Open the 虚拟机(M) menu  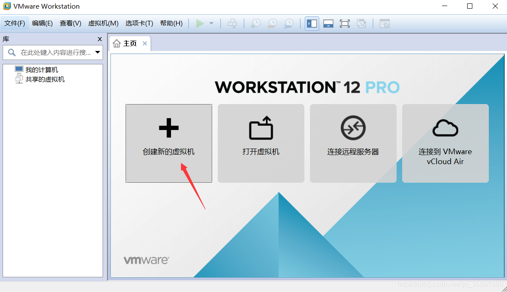click(x=103, y=23)
